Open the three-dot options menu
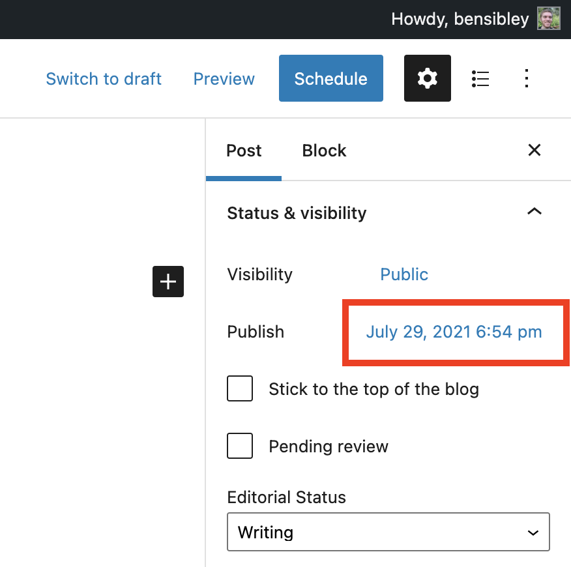571x567 pixels. 526,78
